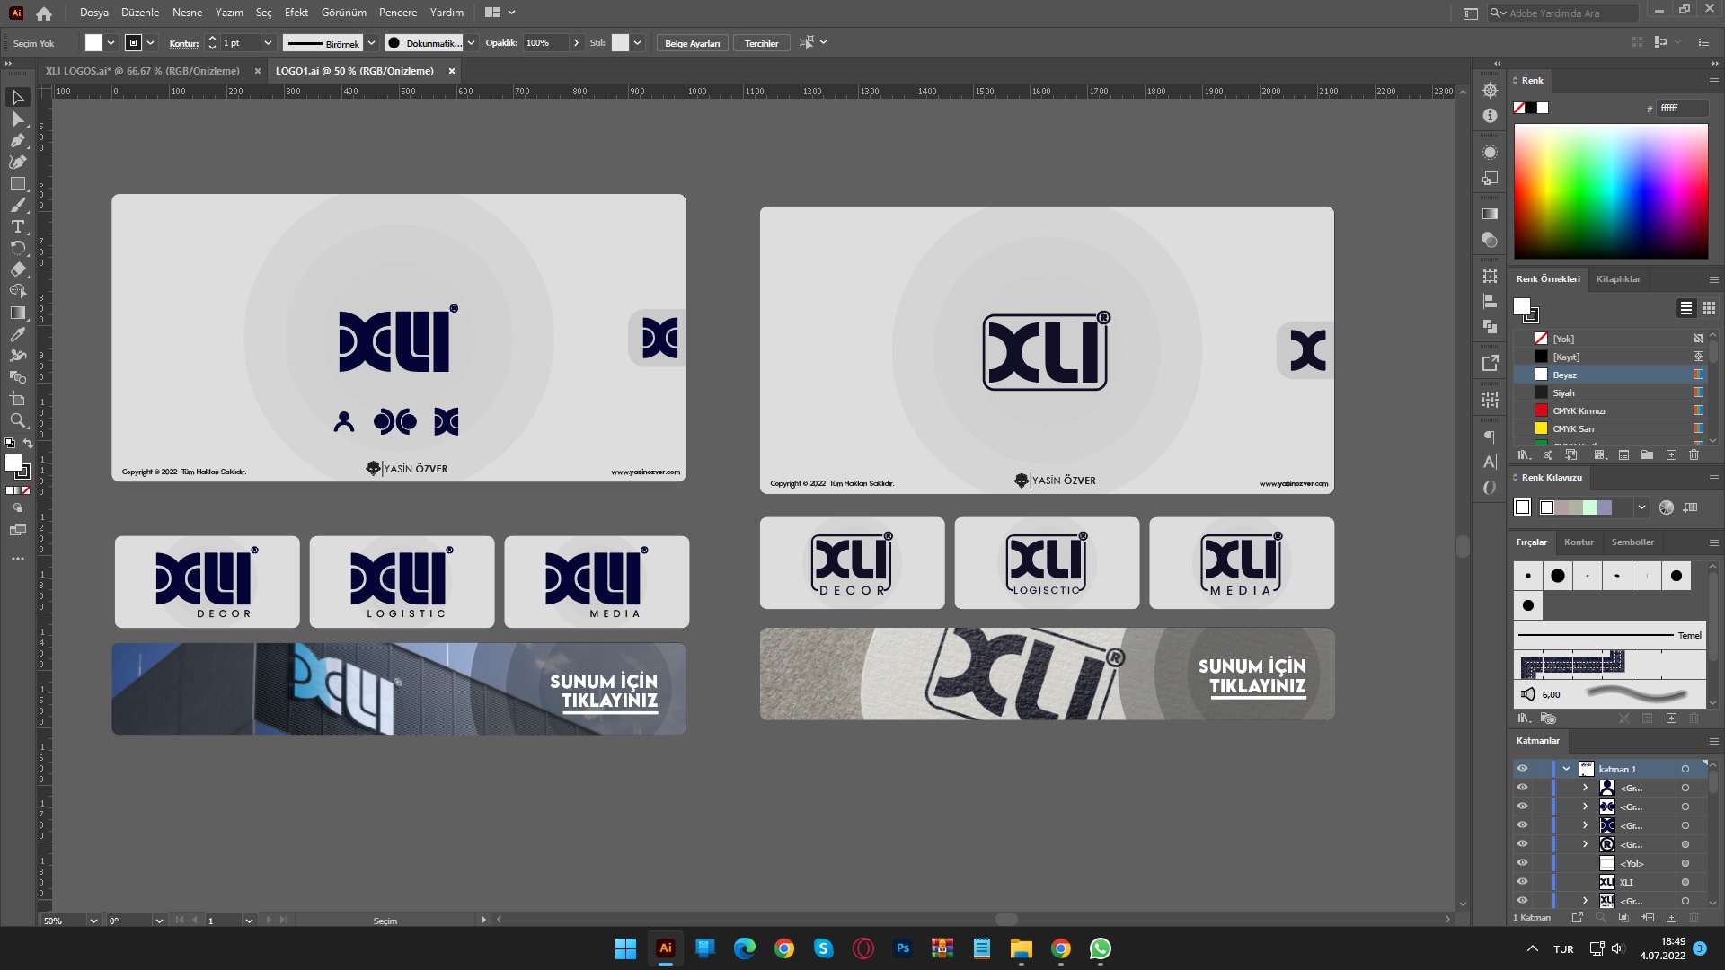Open the Dokunmatik brush definition dropdown
1725x970 pixels.
click(471, 43)
